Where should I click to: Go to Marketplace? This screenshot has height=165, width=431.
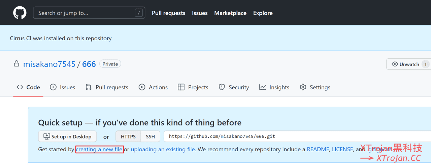[230, 13]
